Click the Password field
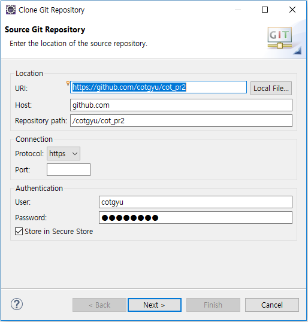 195,218
